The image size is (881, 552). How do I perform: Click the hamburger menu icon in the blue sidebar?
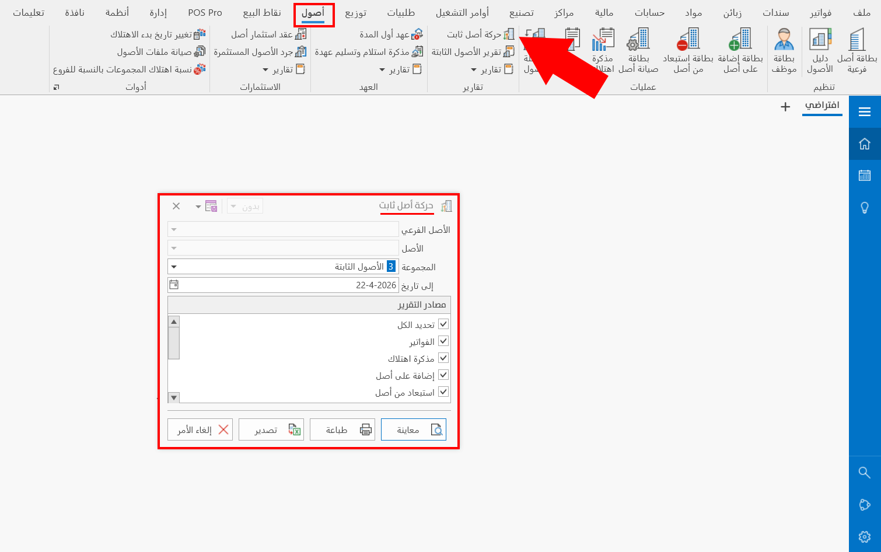point(865,112)
